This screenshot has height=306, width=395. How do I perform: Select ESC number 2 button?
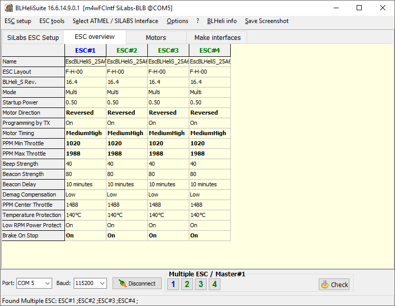187,285
